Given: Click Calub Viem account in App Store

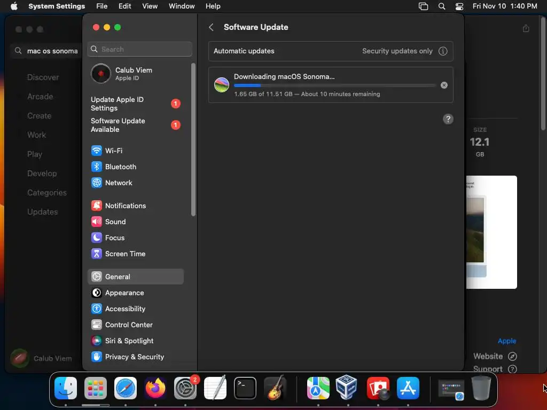Looking at the screenshot, I should [41, 358].
